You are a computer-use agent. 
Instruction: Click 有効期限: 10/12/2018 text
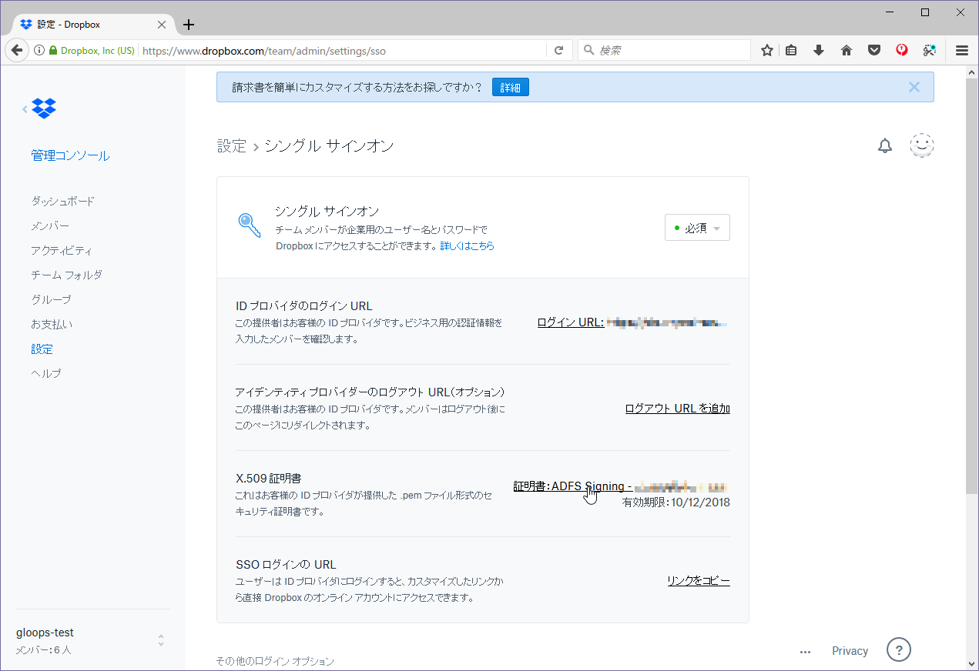pos(676,502)
